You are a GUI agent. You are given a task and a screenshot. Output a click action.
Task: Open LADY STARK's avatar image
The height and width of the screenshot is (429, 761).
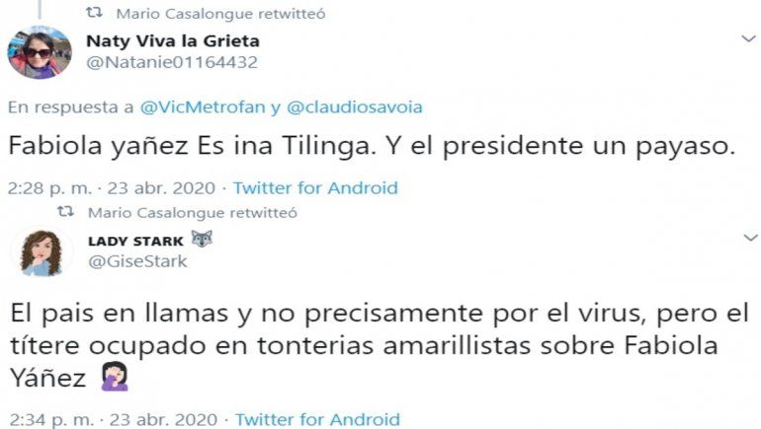click(41, 252)
